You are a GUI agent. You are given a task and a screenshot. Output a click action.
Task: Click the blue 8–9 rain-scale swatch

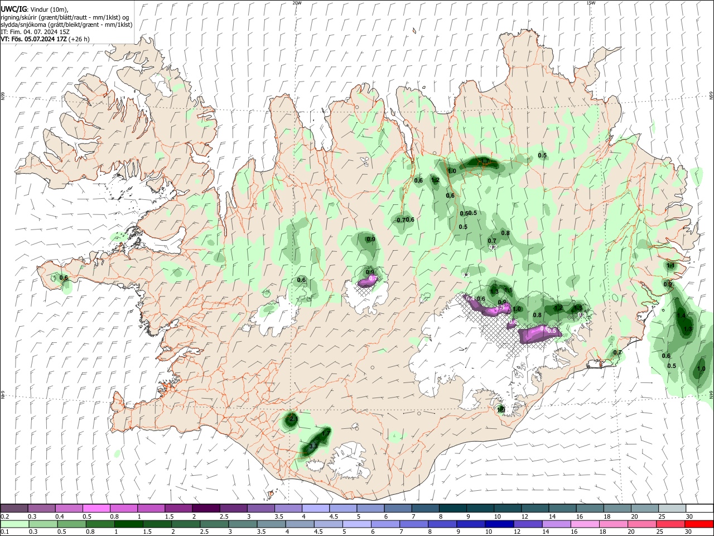click(442, 524)
